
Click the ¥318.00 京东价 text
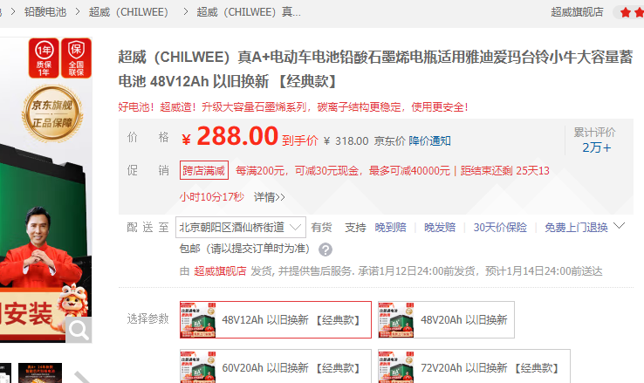coord(364,141)
